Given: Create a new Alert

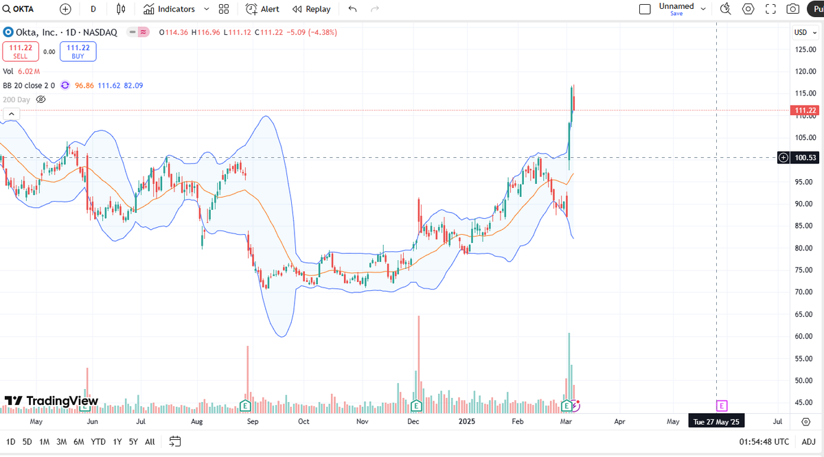Looking at the screenshot, I should (262, 9).
